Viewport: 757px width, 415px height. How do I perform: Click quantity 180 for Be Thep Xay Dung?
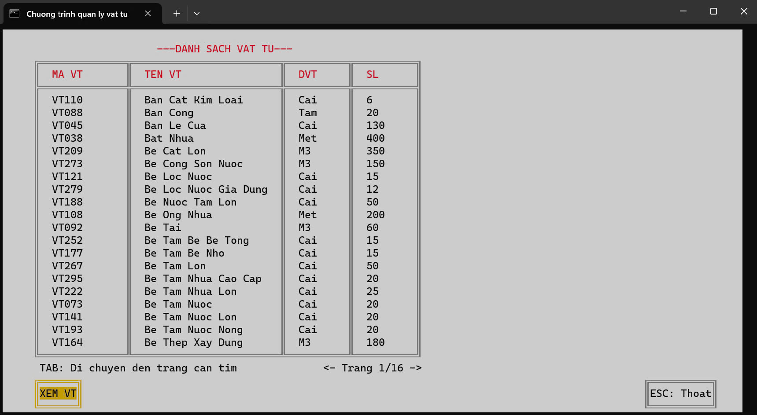coord(376,343)
